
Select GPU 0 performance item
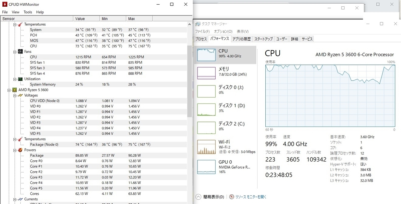[225, 167]
